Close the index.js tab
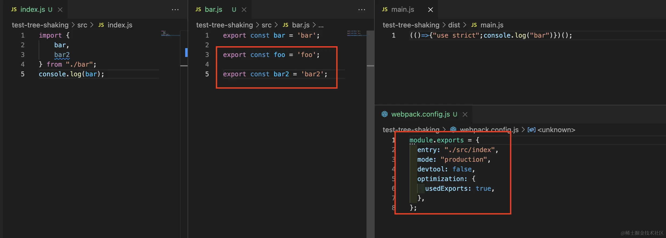The image size is (666, 238). coord(60,10)
